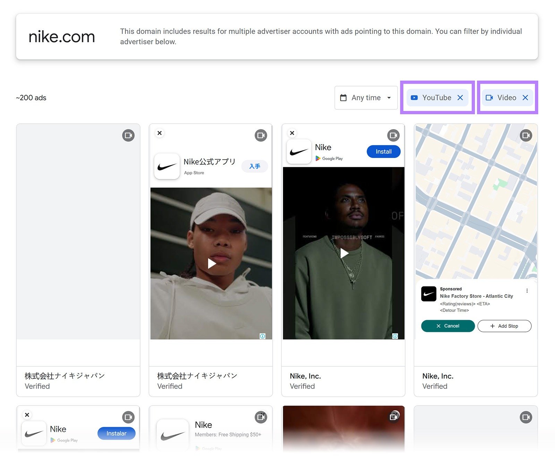Click video badge on bottom-right blank card

pyautogui.click(x=526, y=417)
